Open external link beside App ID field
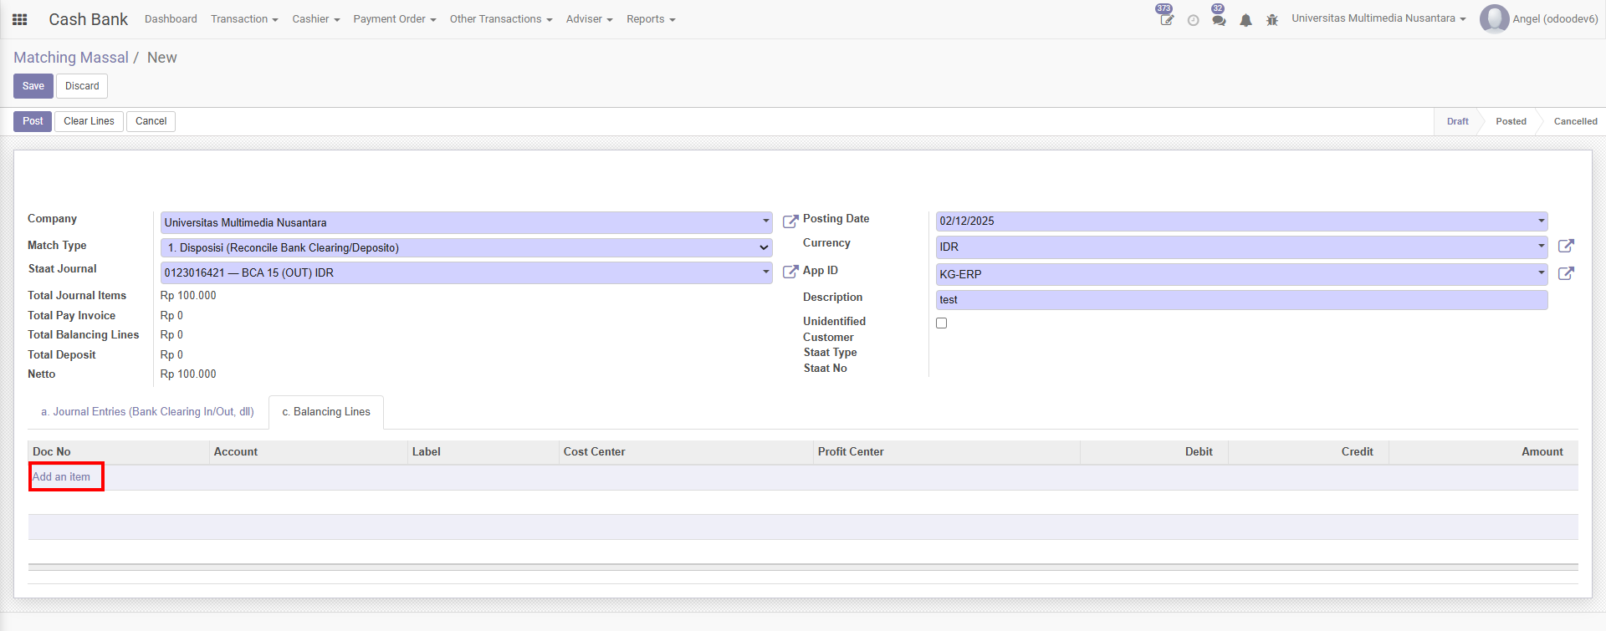The width and height of the screenshot is (1606, 631). click(1566, 274)
